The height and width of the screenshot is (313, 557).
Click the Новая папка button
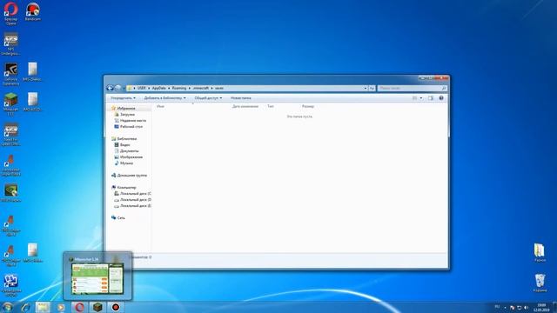(241, 98)
